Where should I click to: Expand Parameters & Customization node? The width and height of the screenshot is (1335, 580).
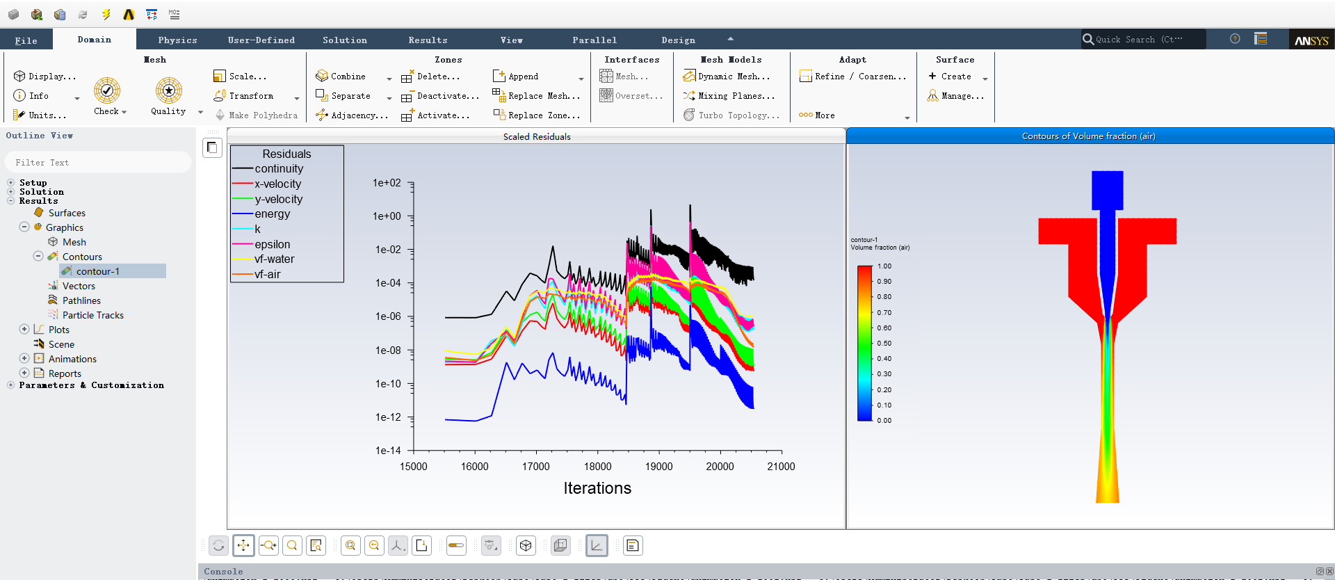[x=10, y=385]
